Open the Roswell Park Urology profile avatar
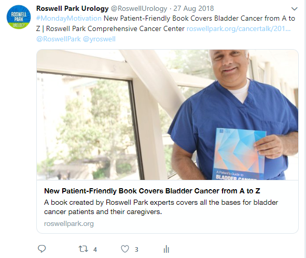Screen dimensions: 306x258 (x=19, y=17)
